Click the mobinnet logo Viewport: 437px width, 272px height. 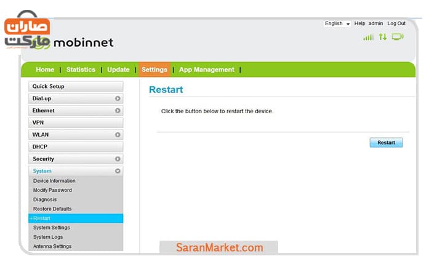(x=83, y=43)
